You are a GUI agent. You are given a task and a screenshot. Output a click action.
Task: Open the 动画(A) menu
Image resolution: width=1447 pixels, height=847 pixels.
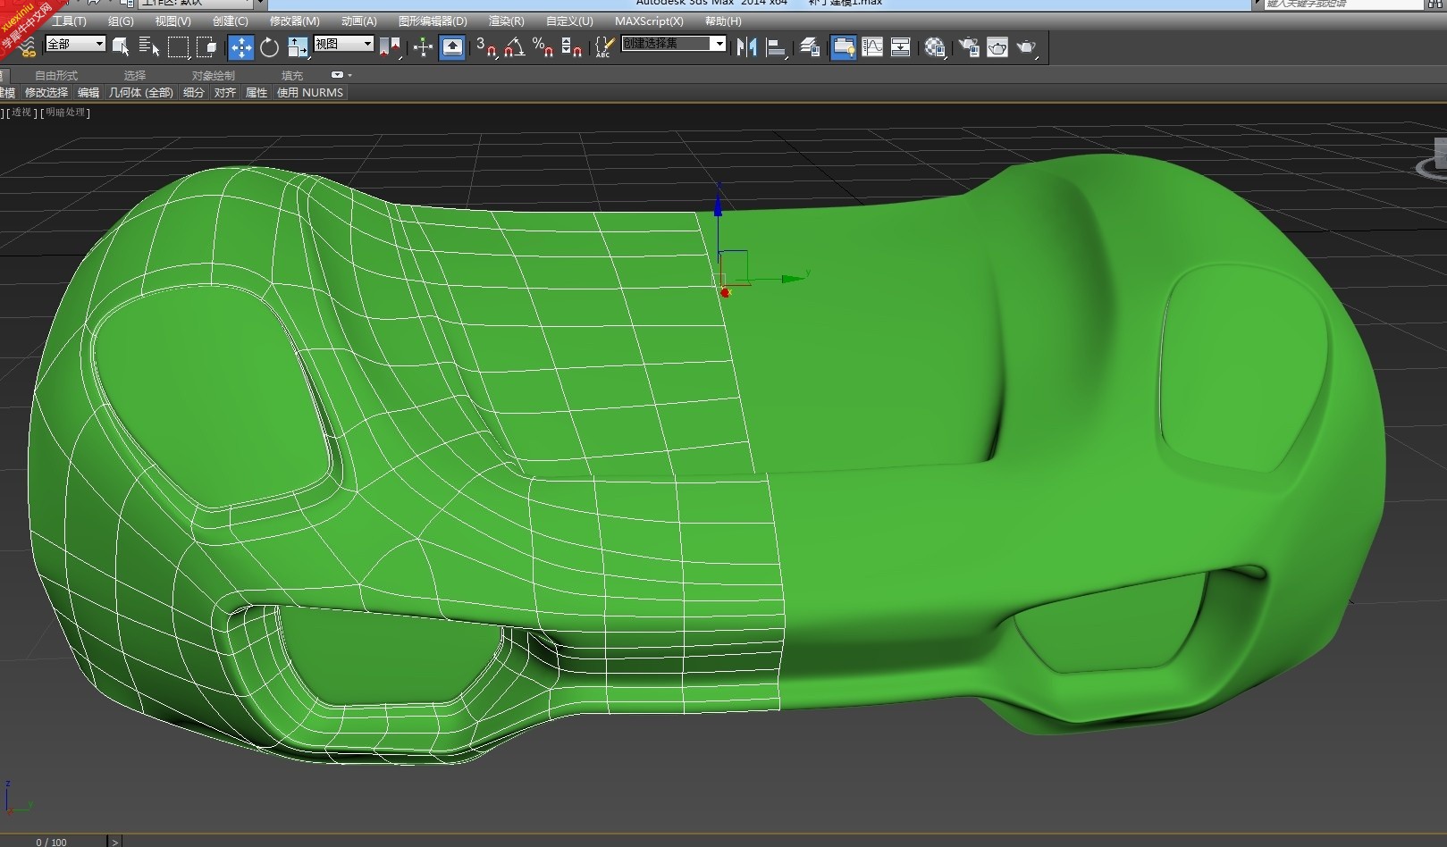[x=359, y=21]
